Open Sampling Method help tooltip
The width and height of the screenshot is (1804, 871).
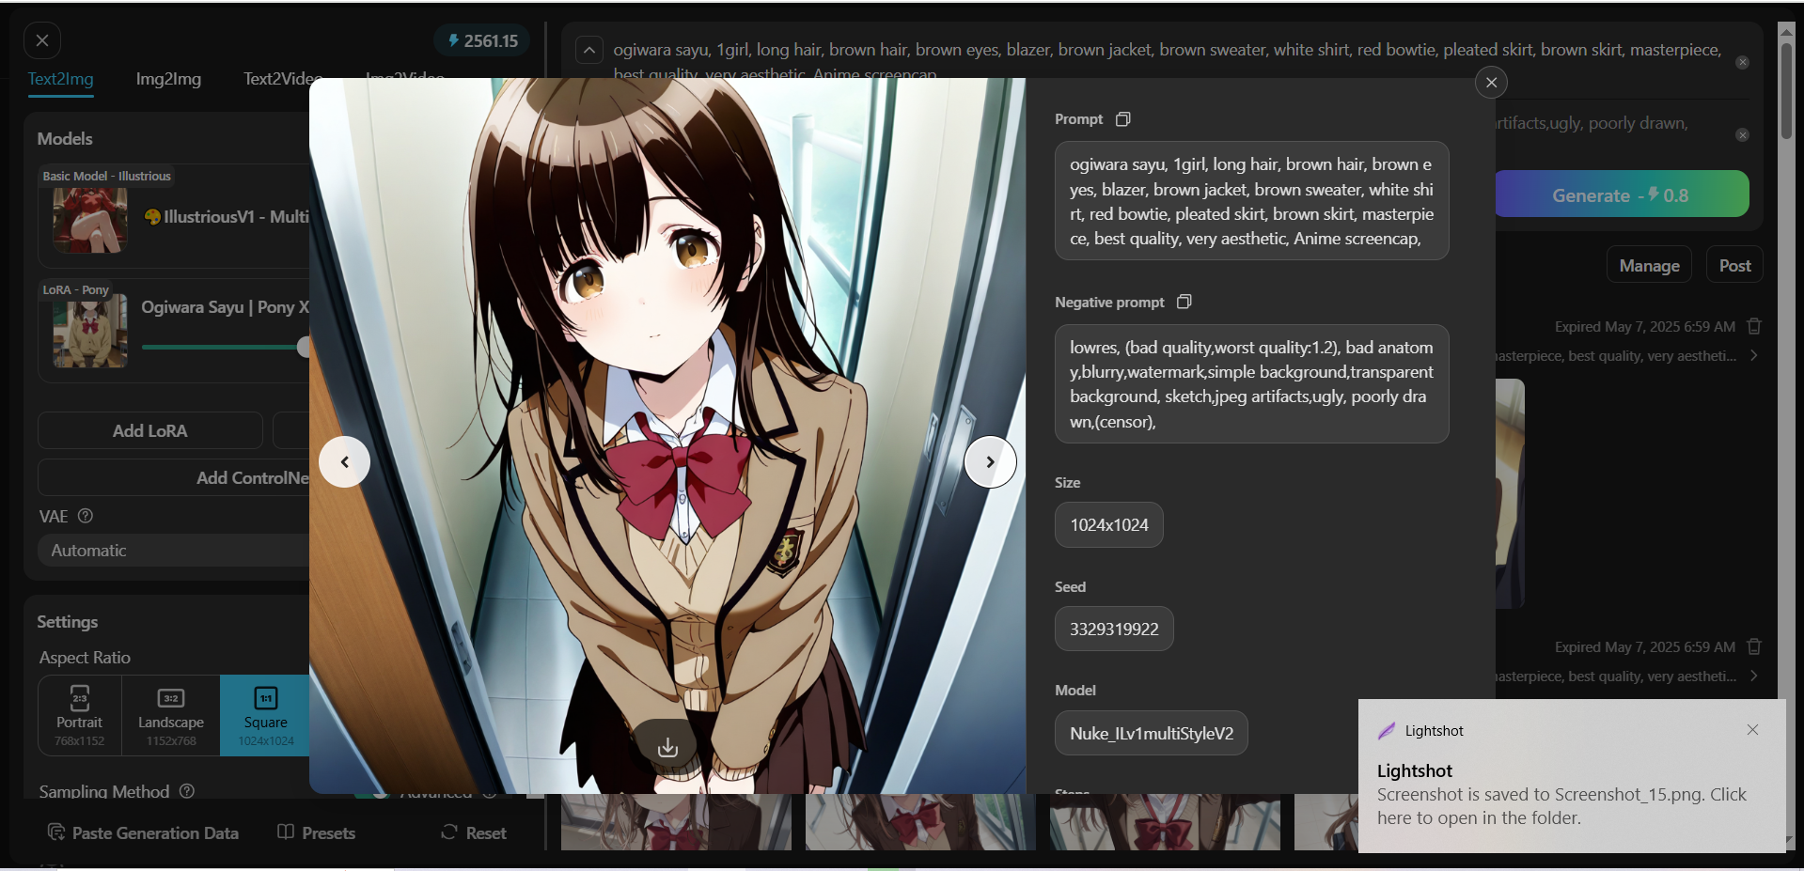click(x=187, y=791)
